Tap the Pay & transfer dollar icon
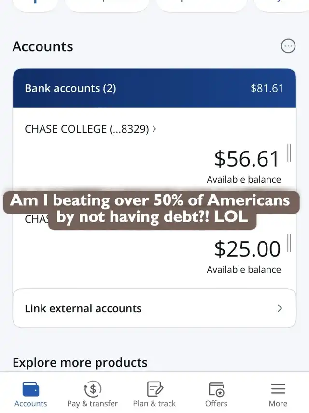The image size is (309, 413). coord(92,389)
